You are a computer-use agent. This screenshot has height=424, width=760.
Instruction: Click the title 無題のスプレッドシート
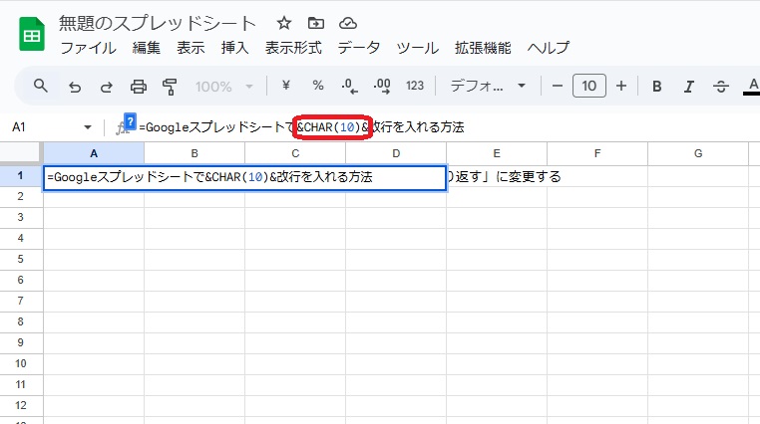coord(157,23)
